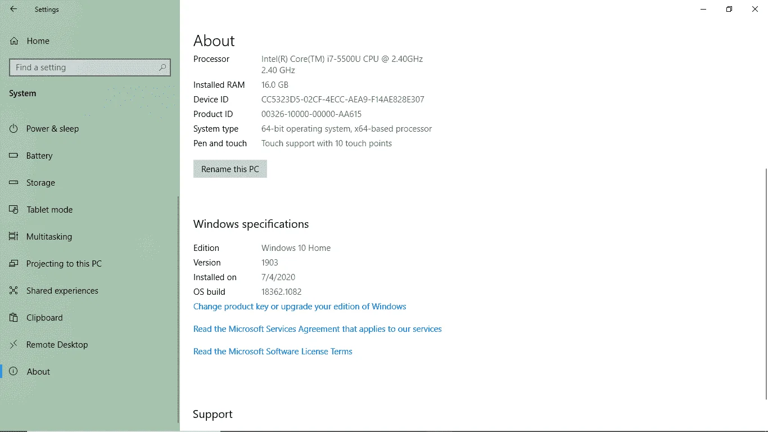Select the Battery icon
This screenshot has width=768, height=432.
point(14,156)
